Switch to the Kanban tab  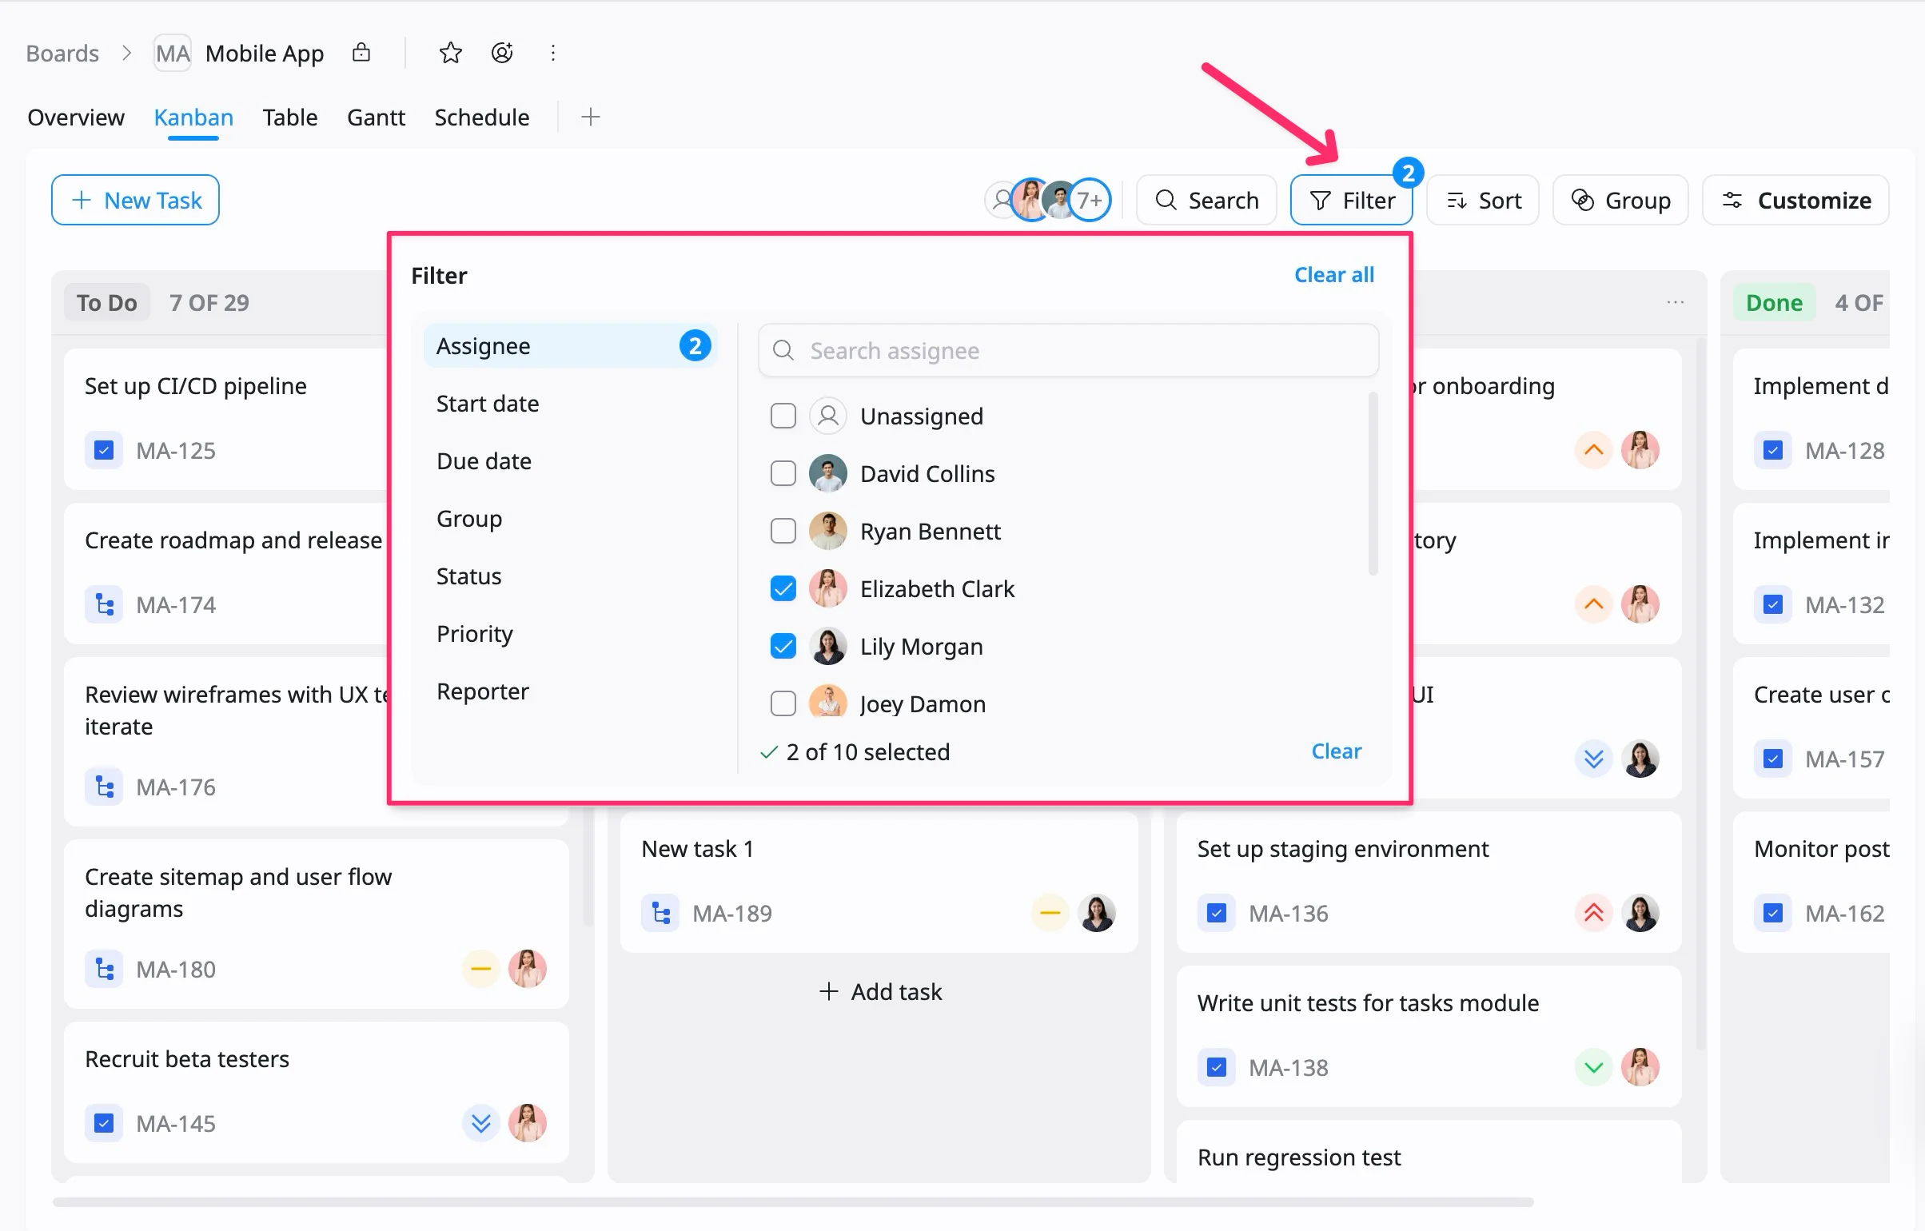pos(193,118)
